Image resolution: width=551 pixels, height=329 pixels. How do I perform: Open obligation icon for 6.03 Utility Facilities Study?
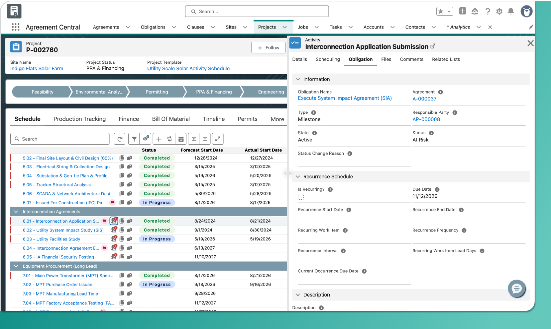(114, 239)
